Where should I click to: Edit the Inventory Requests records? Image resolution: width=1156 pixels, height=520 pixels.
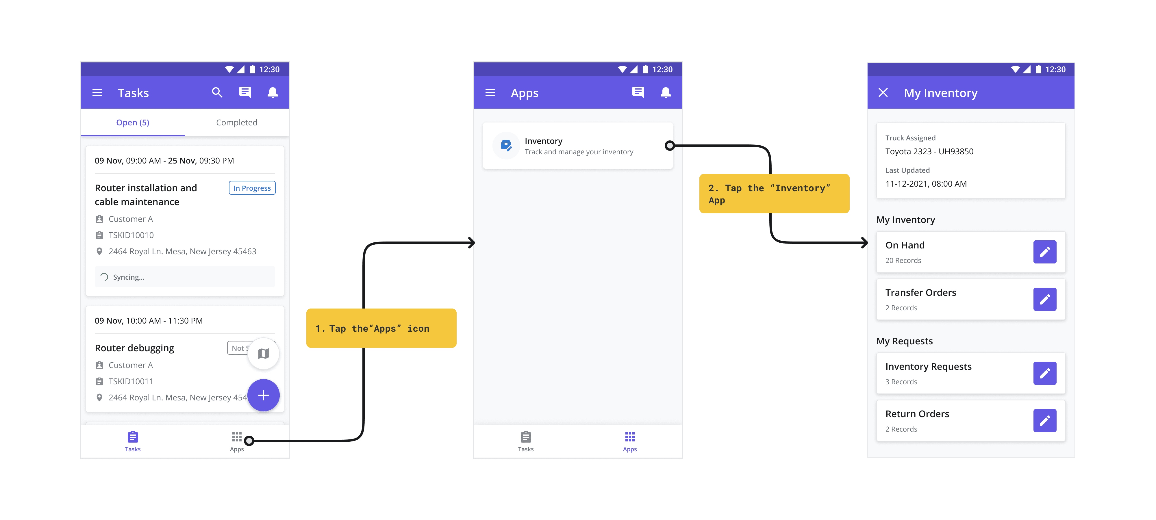pyautogui.click(x=1045, y=373)
